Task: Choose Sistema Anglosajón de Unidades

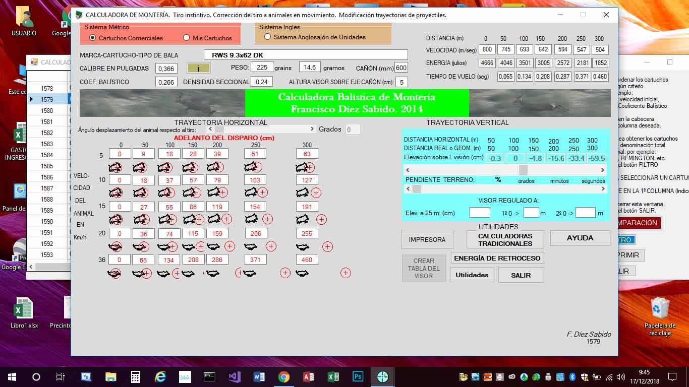Action: tap(268, 37)
